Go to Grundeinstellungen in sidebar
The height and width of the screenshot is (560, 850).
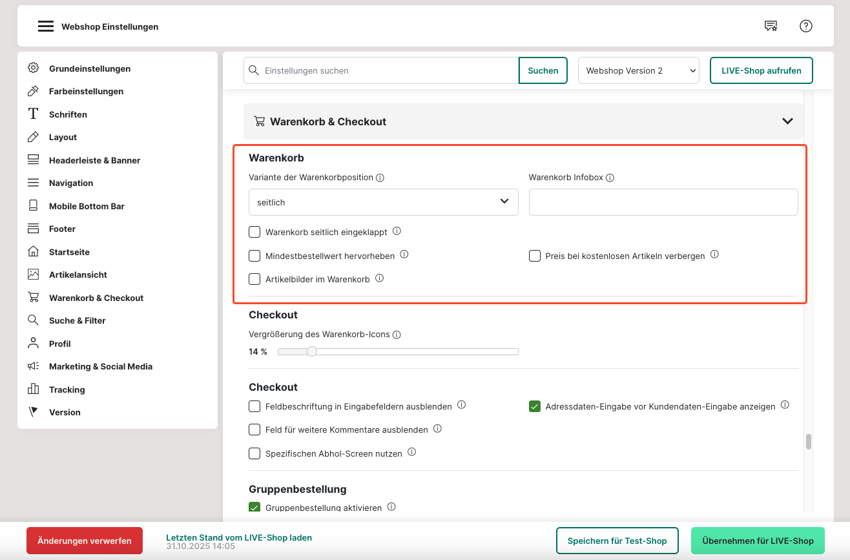[90, 68]
